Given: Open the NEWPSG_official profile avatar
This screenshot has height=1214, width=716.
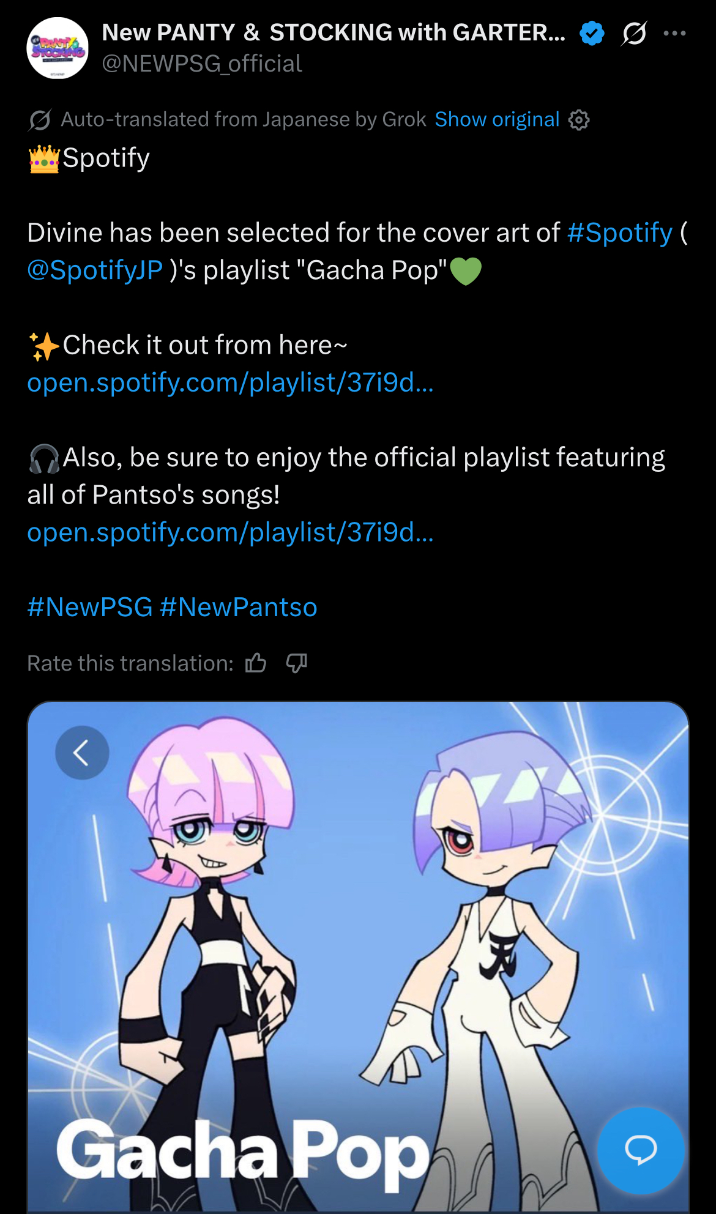Looking at the screenshot, I should coord(58,48).
